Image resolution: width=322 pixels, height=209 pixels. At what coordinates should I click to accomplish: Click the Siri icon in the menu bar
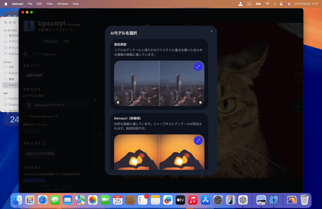coord(289,4)
